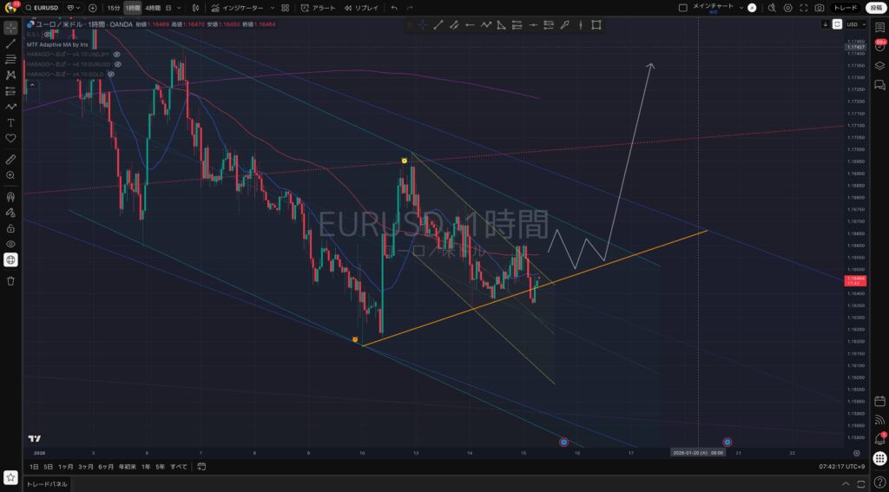Open the インジケーター indicators dialog
The width and height of the screenshot is (889, 492).
point(237,8)
